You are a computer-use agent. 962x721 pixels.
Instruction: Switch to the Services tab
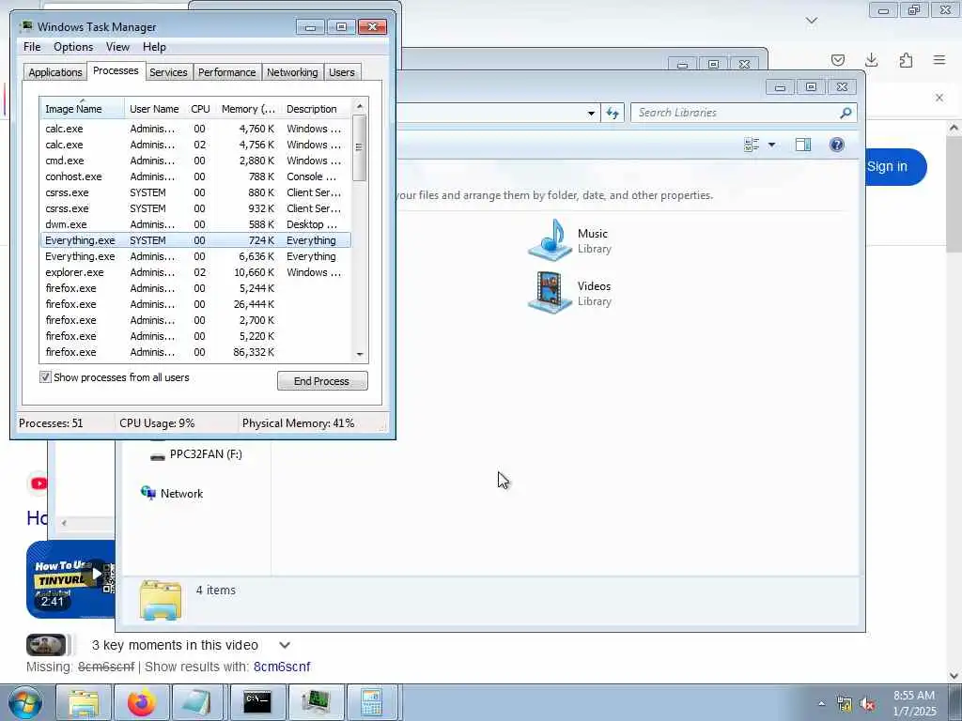(168, 72)
